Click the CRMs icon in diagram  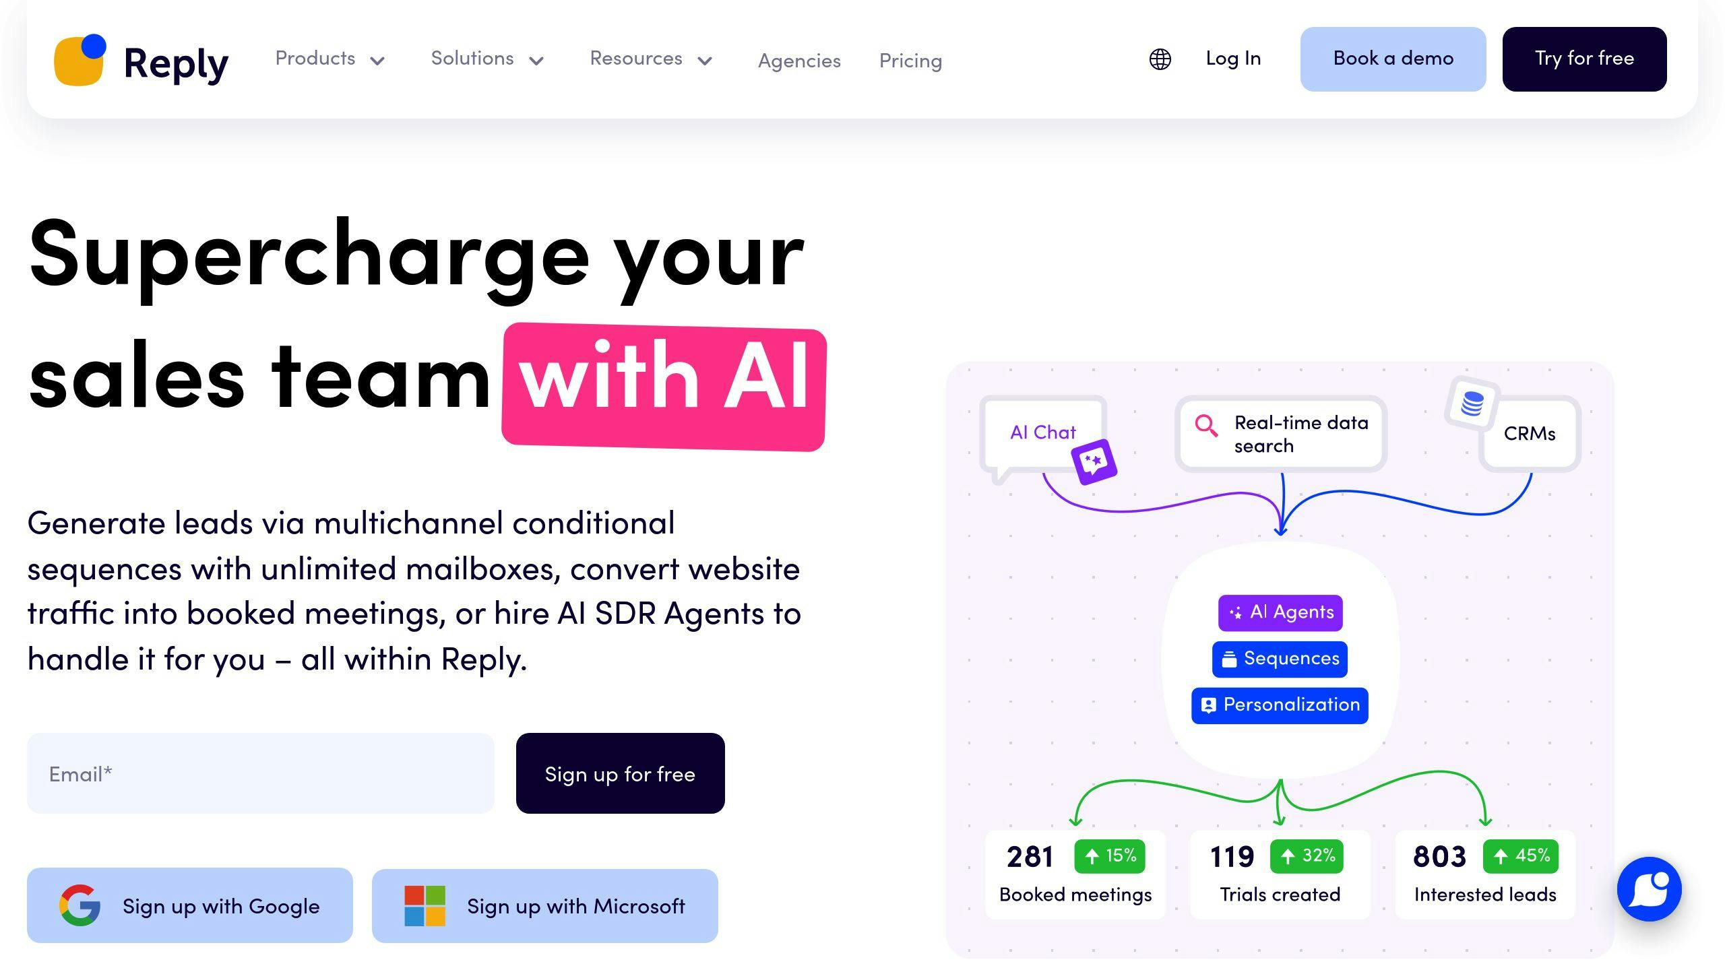coord(1474,404)
